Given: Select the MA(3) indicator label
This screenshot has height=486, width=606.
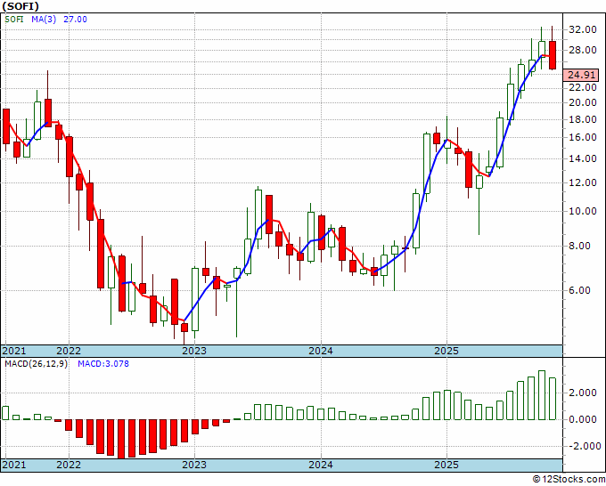Looking at the screenshot, I should click(x=44, y=19).
